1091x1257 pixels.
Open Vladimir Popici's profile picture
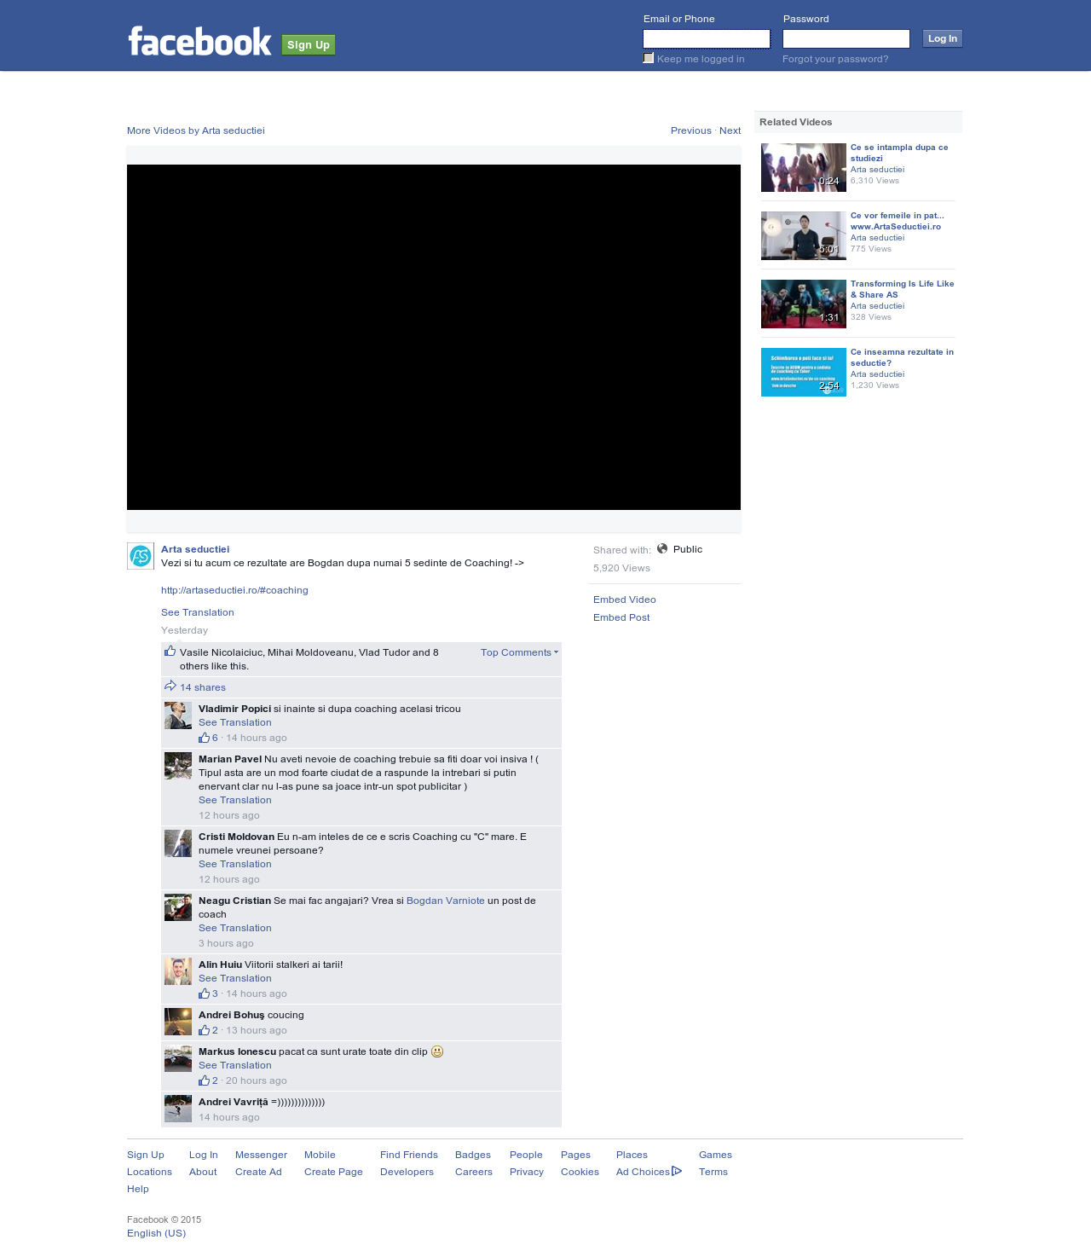pos(178,715)
